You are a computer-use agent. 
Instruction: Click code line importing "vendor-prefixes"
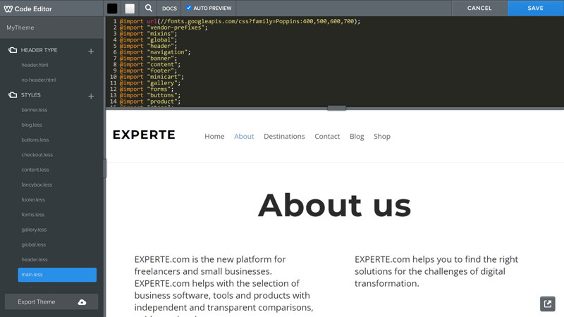pos(164,27)
